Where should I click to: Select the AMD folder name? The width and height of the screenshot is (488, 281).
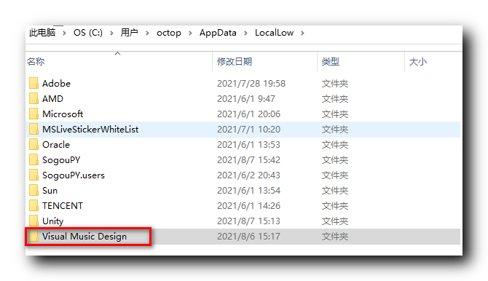tap(52, 99)
